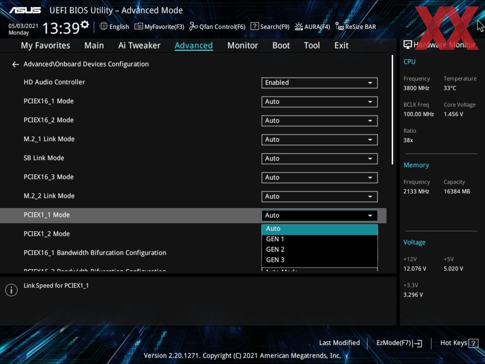Open HD Audio Controller dropdown
Screen dimensions: 485x364
point(320,83)
